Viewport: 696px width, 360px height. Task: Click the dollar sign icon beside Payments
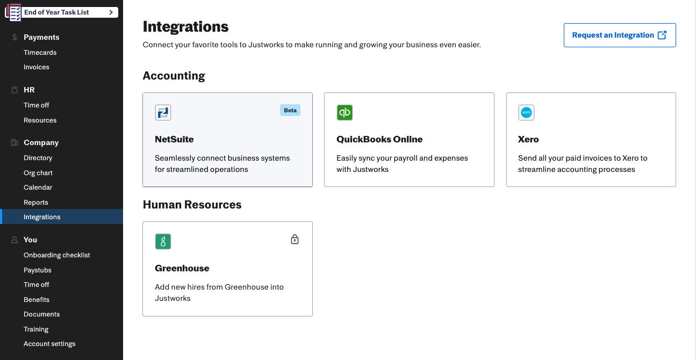(15, 38)
